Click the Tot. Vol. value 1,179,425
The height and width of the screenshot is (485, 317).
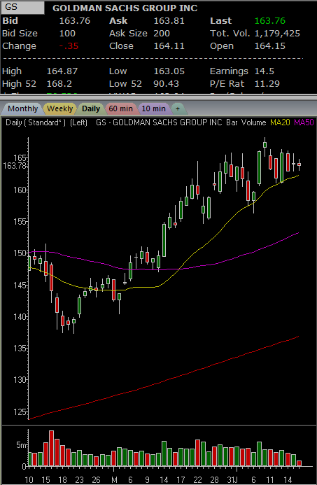[277, 34]
